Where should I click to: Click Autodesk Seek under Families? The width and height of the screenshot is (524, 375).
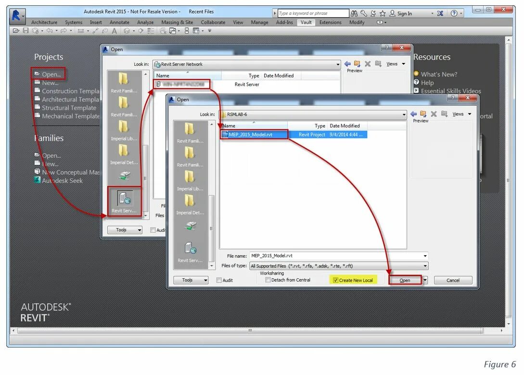click(x=62, y=181)
